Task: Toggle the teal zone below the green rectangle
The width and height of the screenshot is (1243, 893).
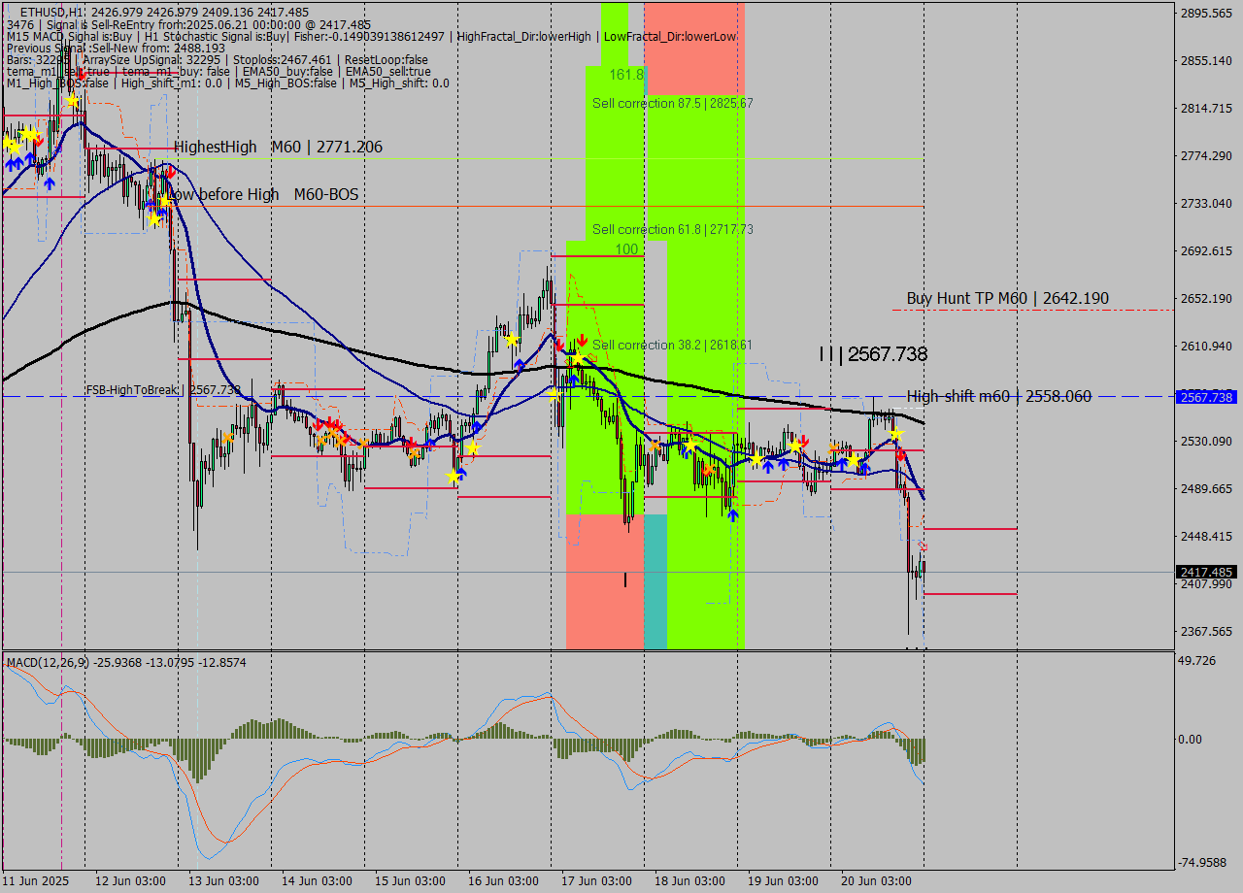Action: coord(655,582)
